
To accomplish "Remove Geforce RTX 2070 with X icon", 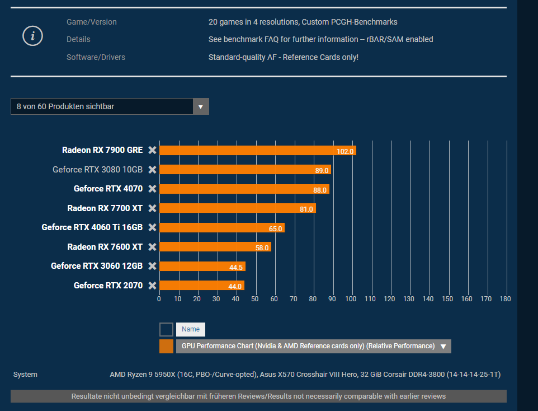I will tap(152, 286).
